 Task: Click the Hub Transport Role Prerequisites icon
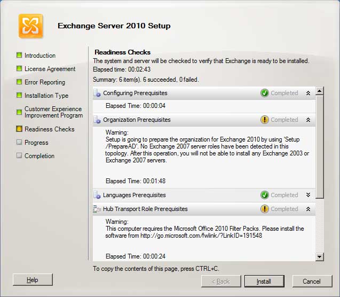click(97, 209)
